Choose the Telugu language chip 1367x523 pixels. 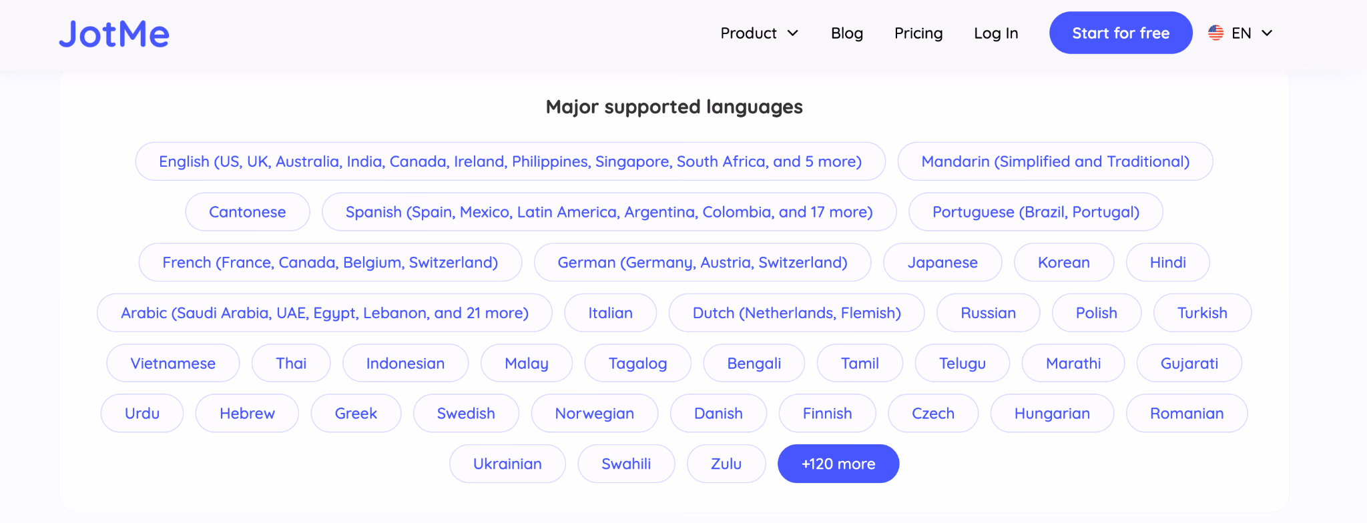[x=963, y=363]
